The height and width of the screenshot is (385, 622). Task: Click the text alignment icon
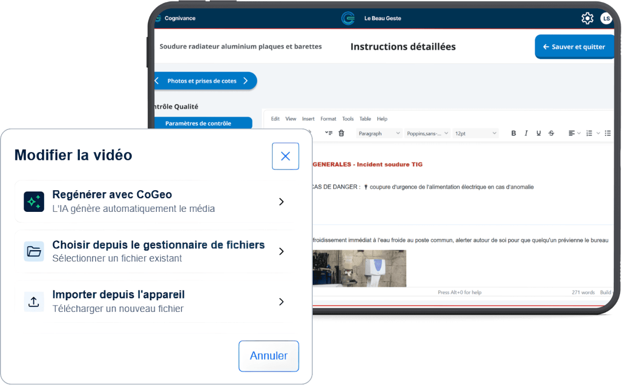[x=572, y=133]
